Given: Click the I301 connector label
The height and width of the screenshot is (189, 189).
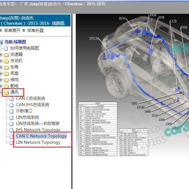Looking at the screenshot, I should 134,104.
